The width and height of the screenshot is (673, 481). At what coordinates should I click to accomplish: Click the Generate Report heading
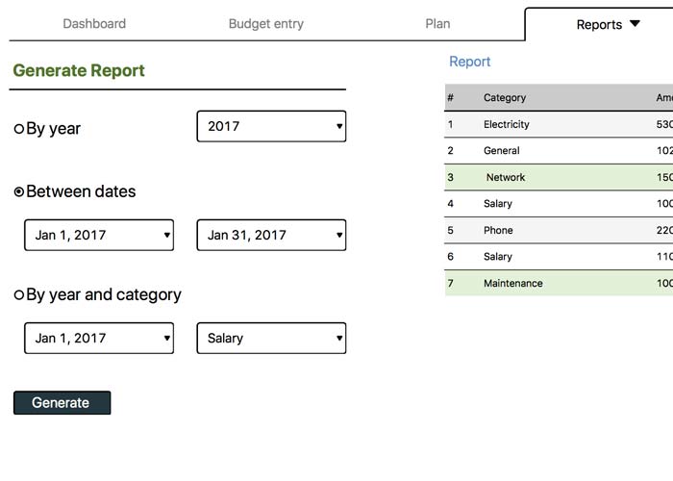coord(79,70)
